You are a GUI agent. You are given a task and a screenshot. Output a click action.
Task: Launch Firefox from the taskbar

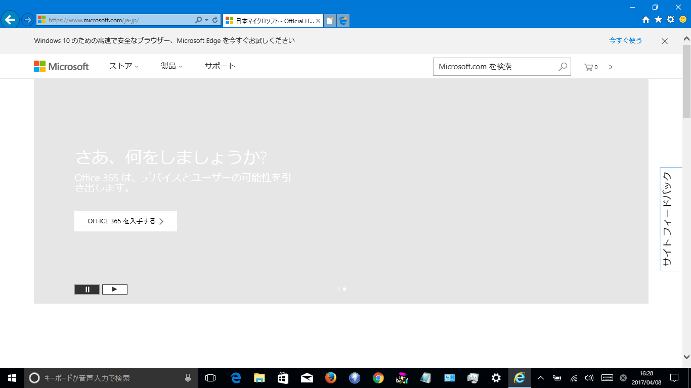pyautogui.click(x=330, y=378)
